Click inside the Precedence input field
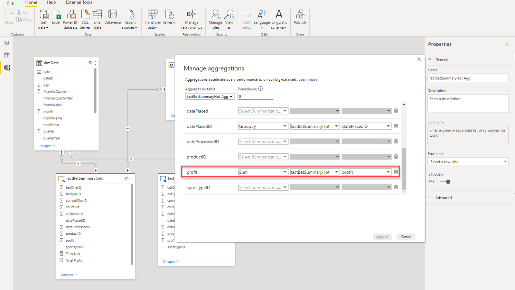 (x=255, y=96)
